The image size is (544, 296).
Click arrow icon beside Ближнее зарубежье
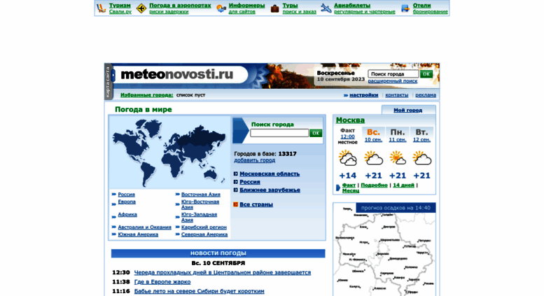pos(235,190)
